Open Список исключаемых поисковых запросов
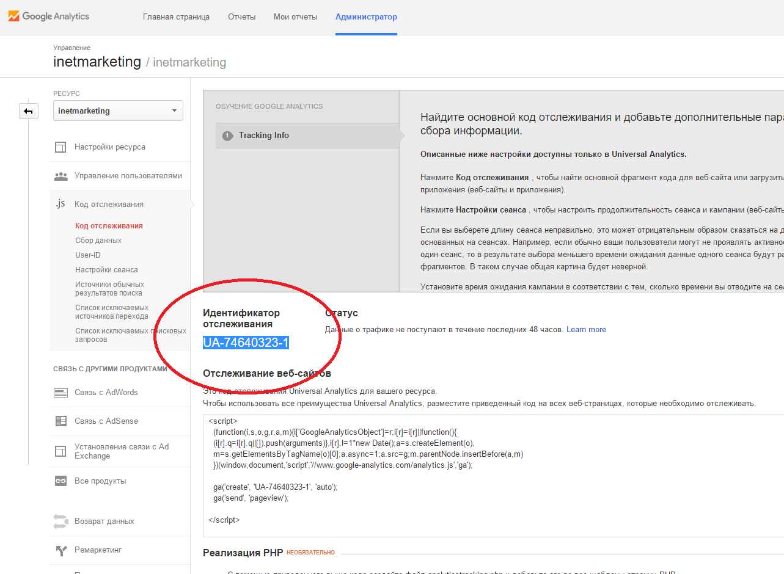 131,335
